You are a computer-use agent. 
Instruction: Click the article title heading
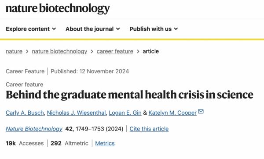pos(129,95)
